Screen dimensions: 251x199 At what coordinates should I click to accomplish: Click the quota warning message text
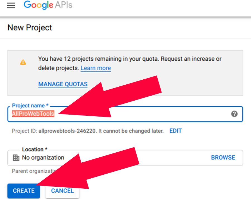point(130,63)
